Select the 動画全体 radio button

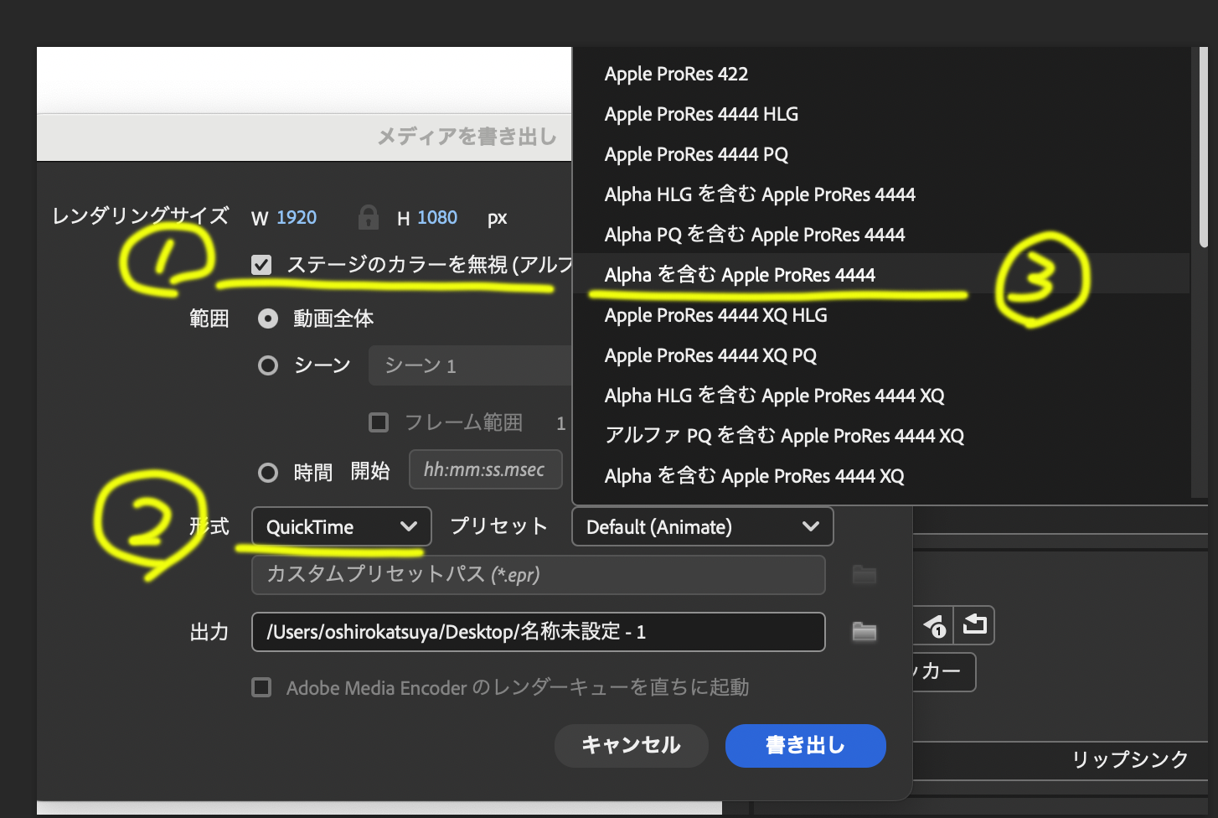coord(267,318)
